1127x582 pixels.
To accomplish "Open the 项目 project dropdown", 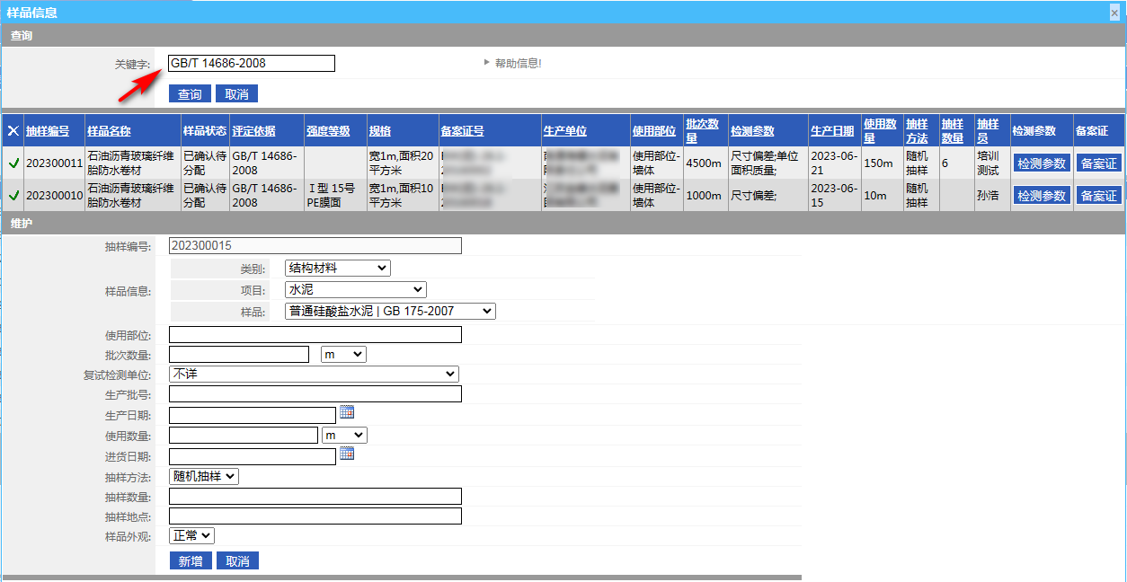I will tap(355, 289).
